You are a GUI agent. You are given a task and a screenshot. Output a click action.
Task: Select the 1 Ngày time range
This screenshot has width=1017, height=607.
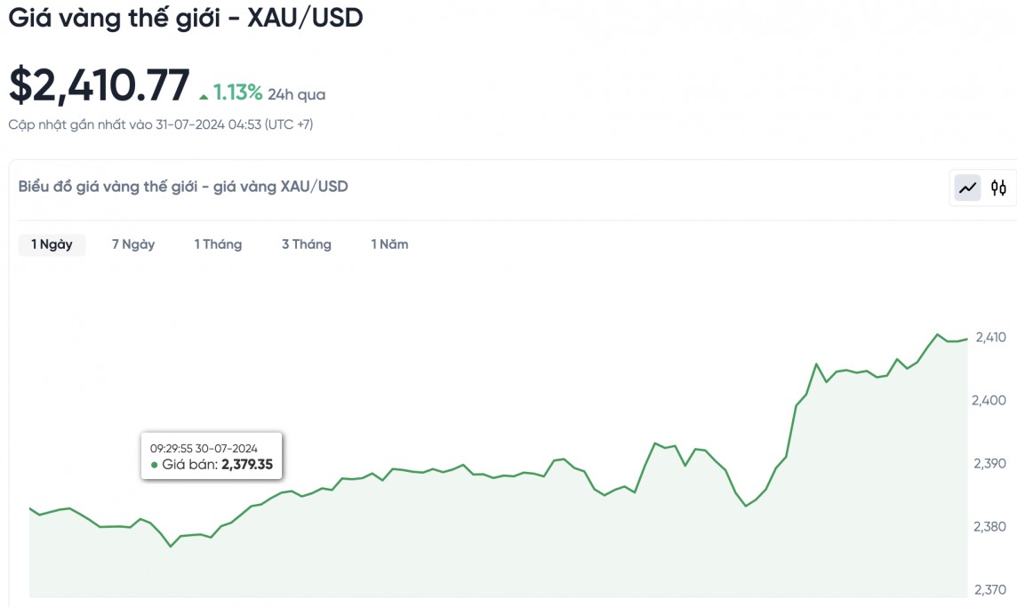pos(52,244)
